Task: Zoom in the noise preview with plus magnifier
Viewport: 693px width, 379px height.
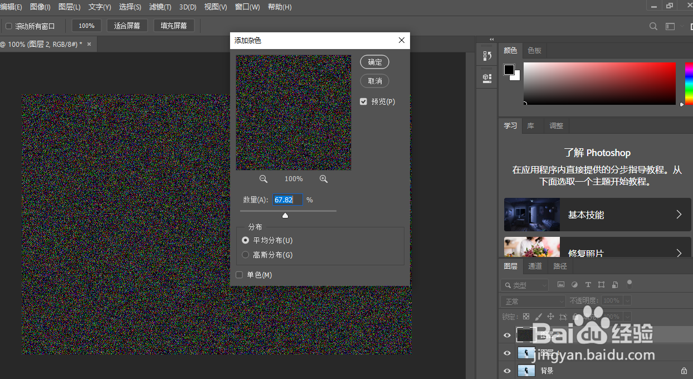Action: [x=324, y=179]
